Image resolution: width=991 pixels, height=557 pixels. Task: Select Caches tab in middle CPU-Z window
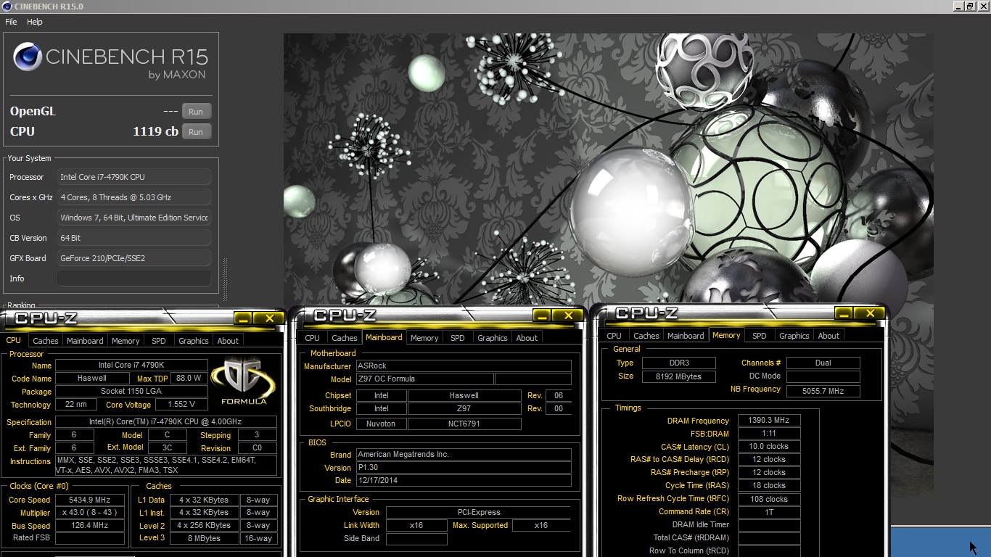click(345, 338)
